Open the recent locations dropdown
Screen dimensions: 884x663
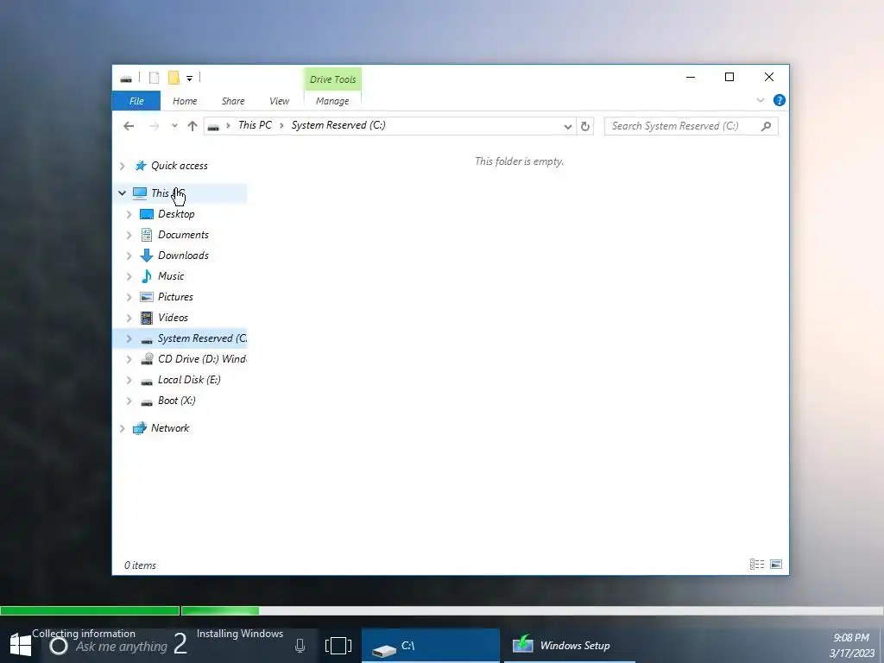click(x=174, y=126)
